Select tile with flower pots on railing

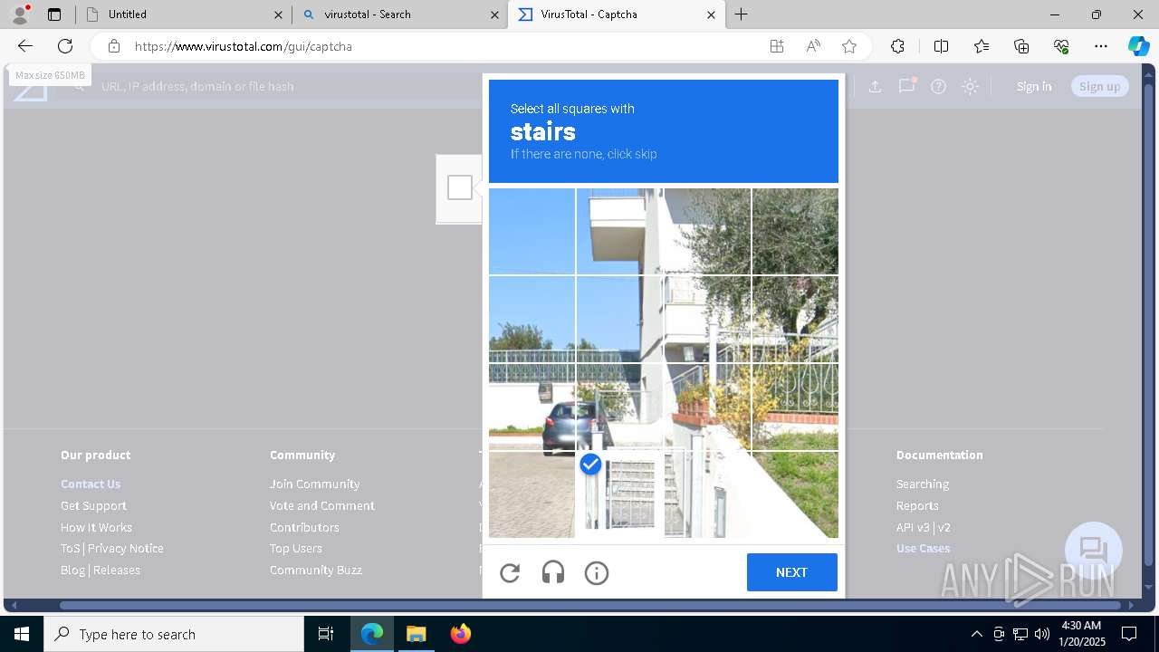707,407
